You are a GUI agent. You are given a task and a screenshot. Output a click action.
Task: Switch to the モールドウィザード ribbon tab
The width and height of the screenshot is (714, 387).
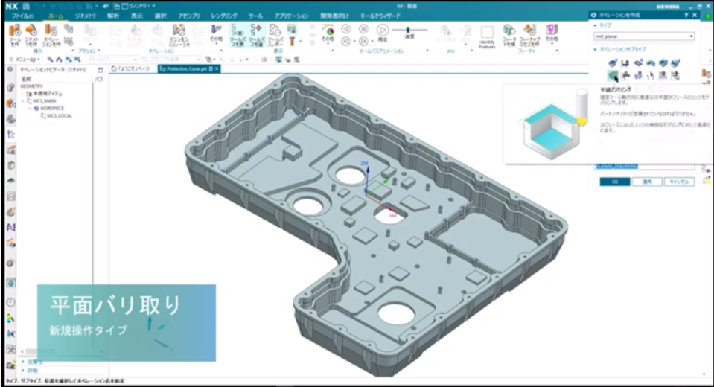point(380,16)
